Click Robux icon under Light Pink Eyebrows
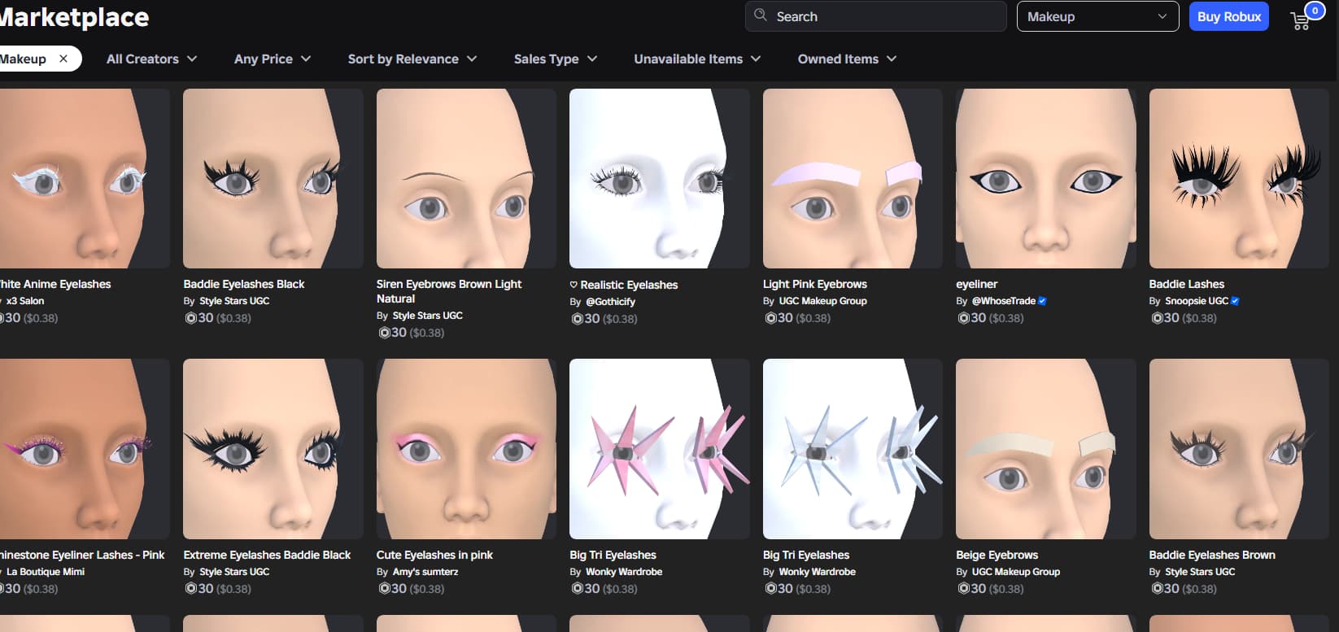Image resolution: width=1339 pixels, height=632 pixels. tap(770, 318)
